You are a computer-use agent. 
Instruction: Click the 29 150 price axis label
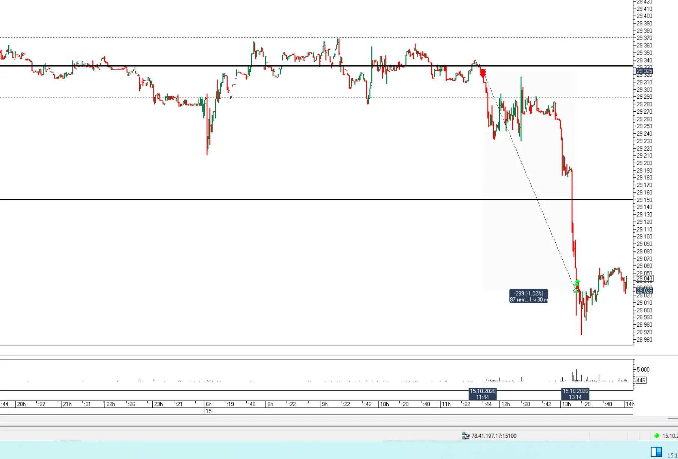(x=644, y=200)
